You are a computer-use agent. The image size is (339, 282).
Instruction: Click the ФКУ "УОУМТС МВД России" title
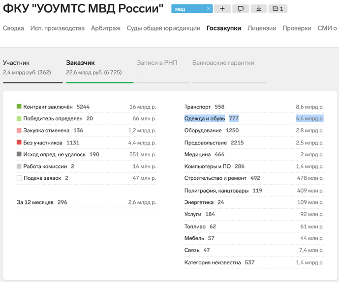[83, 9]
